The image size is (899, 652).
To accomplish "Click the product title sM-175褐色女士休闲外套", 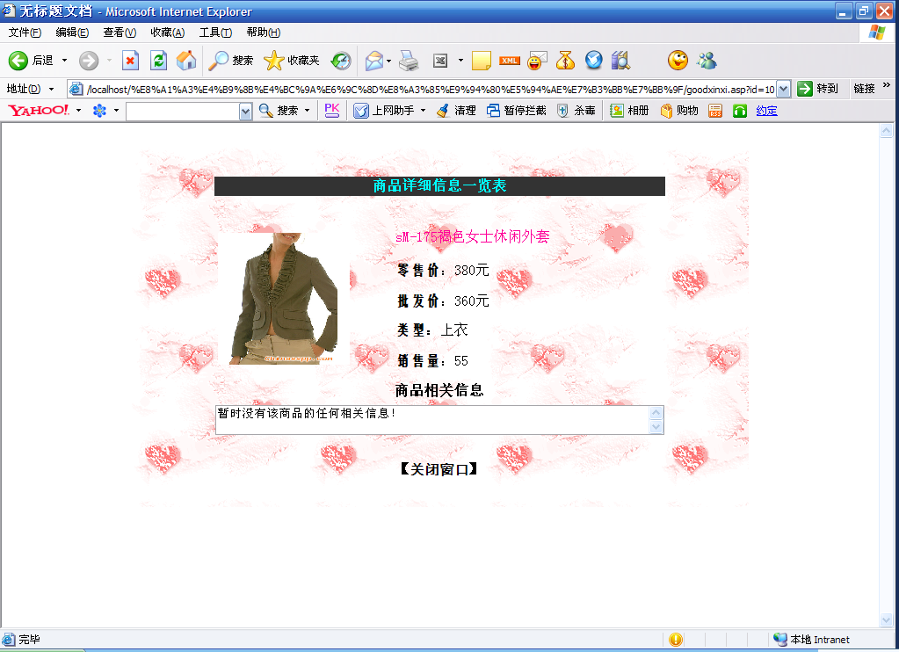I will pyautogui.click(x=473, y=235).
